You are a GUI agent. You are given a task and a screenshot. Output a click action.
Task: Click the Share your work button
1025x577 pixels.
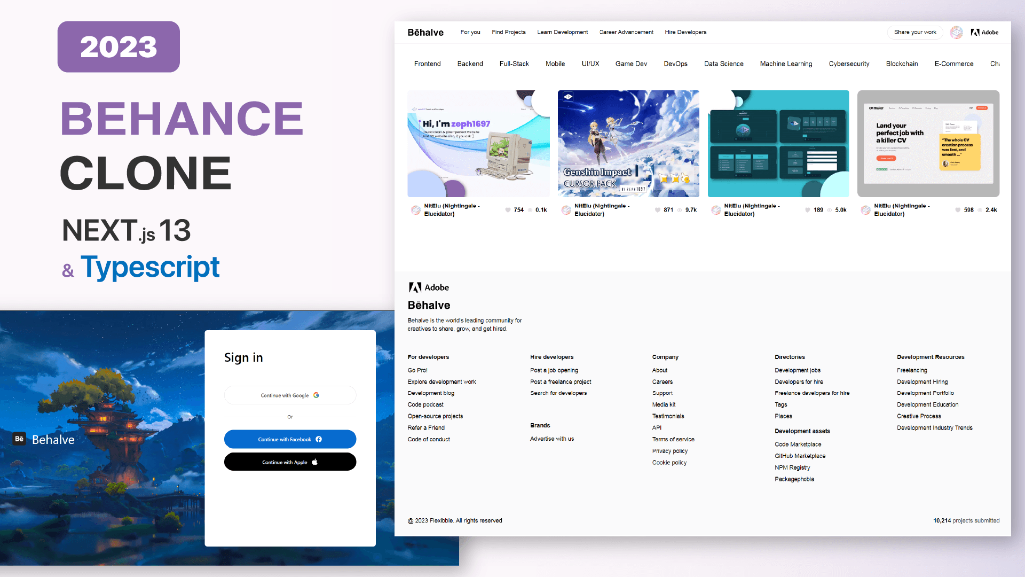pyautogui.click(x=915, y=33)
